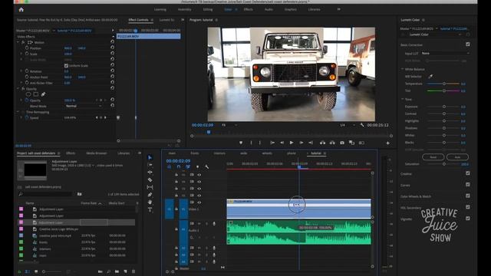Image resolution: width=491 pixels, height=276 pixels.
Task: Select the Hand tool
Action: (150, 202)
